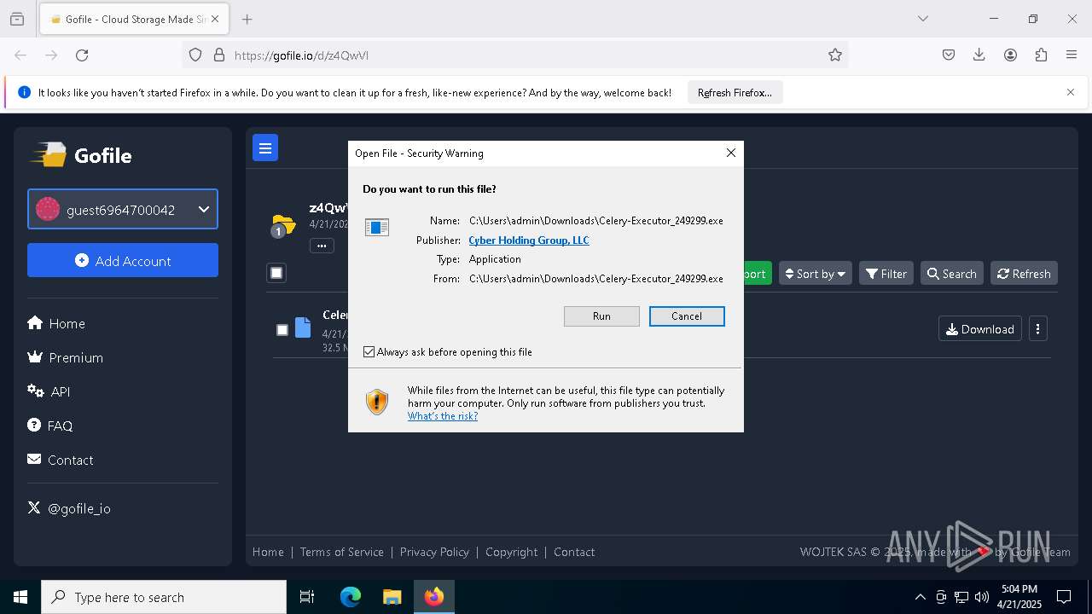Open File Explorer from the taskbar
Screen dimensions: 1092x614
[x=392, y=597]
